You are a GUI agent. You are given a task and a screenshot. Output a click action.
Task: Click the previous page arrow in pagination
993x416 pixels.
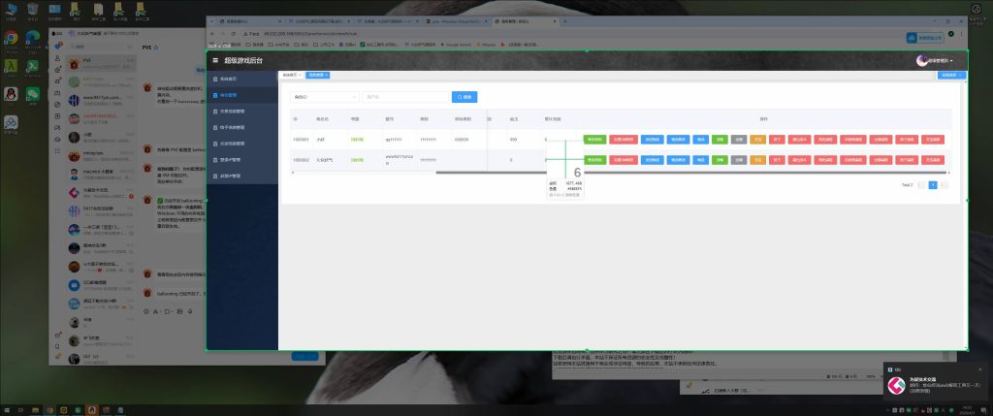pos(921,183)
